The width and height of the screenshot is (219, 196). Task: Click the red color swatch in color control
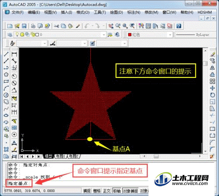click(130, 35)
